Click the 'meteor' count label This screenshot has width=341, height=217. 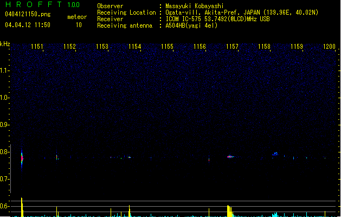pos(77,17)
